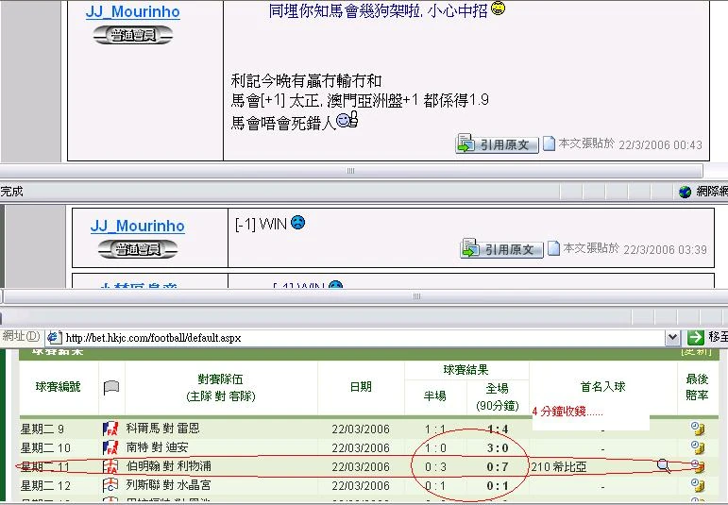Click the 全場 (90分鐘) column header
The image size is (728, 505).
click(498, 396)
